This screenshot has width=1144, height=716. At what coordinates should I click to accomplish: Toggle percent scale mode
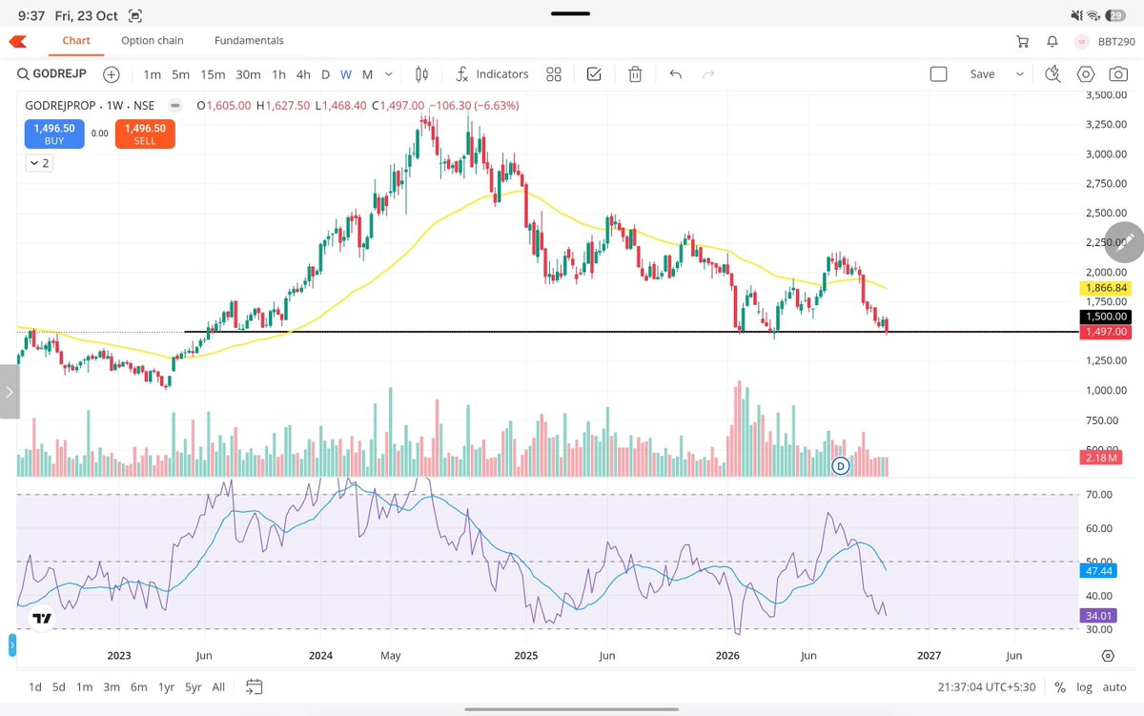[1060, 687]
